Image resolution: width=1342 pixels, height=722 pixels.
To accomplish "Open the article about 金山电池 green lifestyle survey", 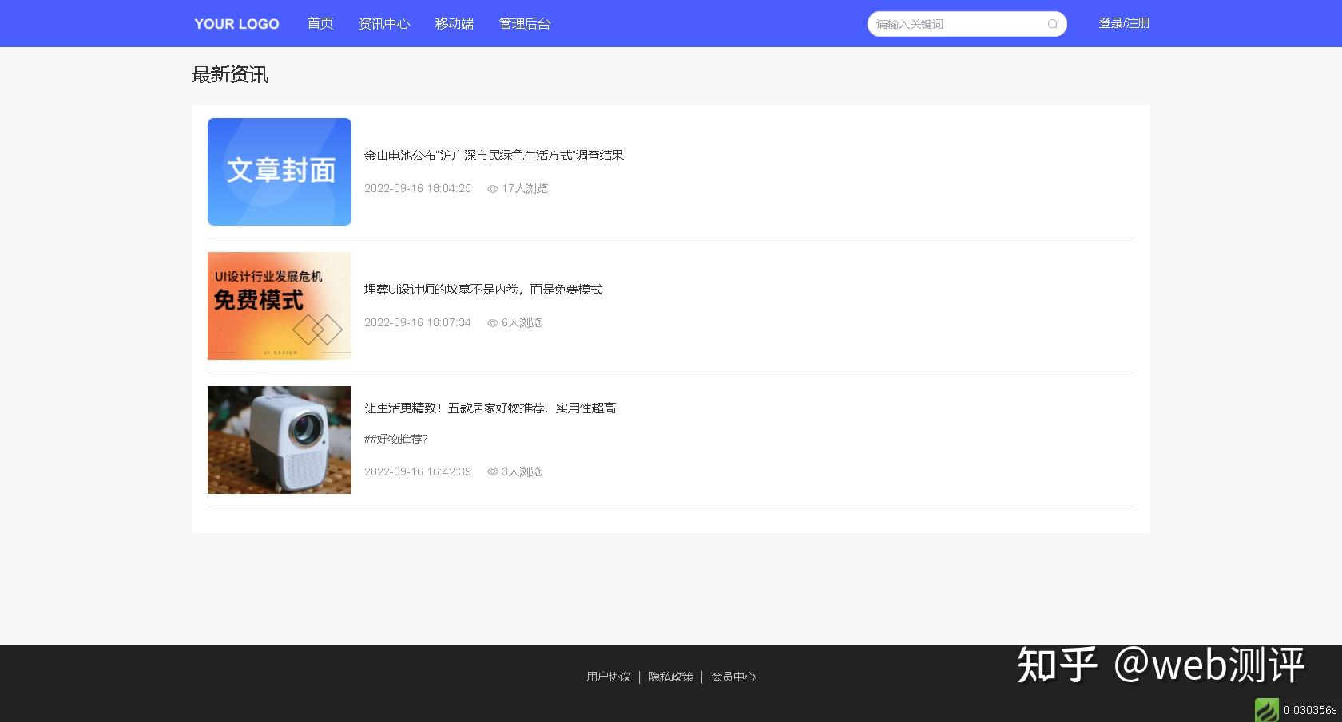I will pos(494,155).
